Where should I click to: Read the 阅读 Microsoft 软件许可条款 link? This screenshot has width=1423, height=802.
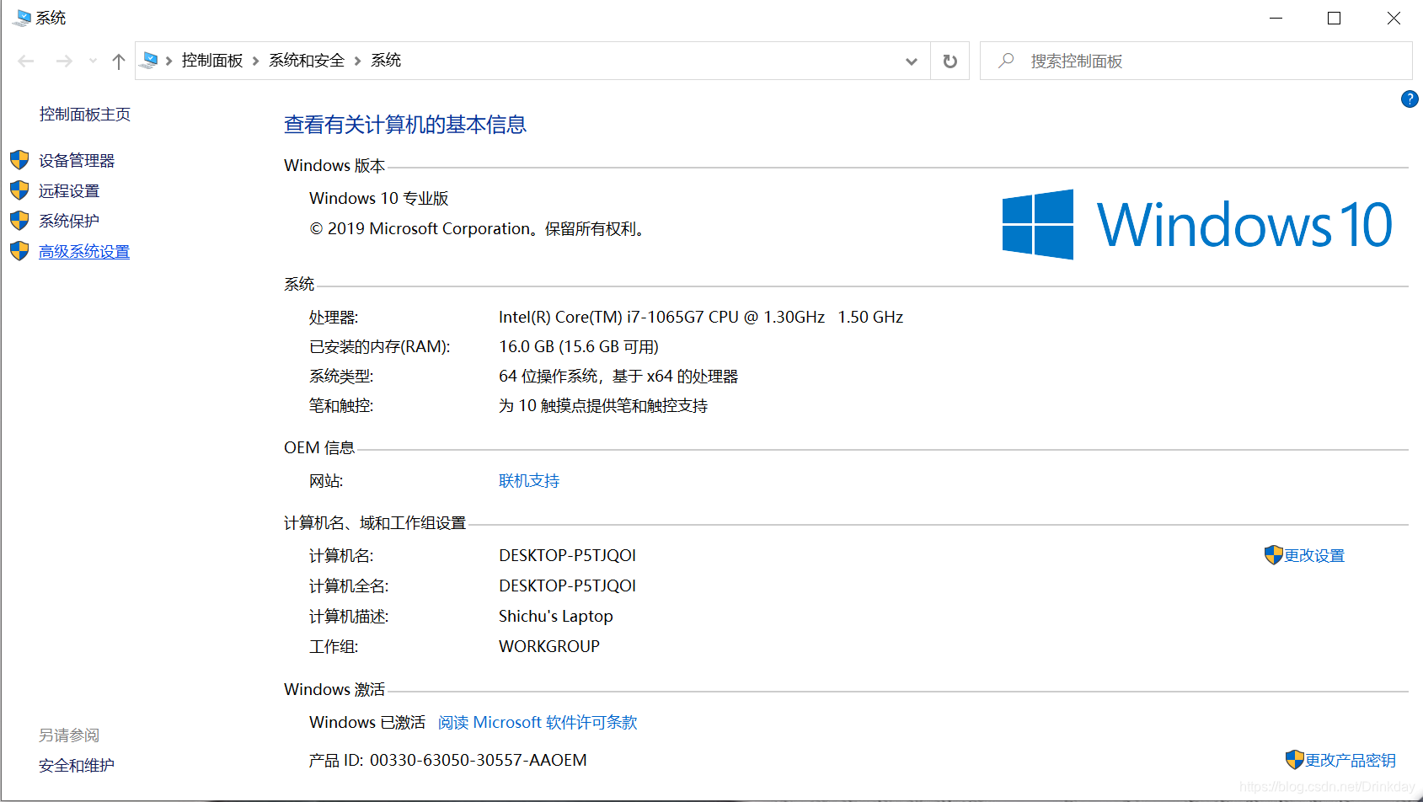[x=538, y=723]
